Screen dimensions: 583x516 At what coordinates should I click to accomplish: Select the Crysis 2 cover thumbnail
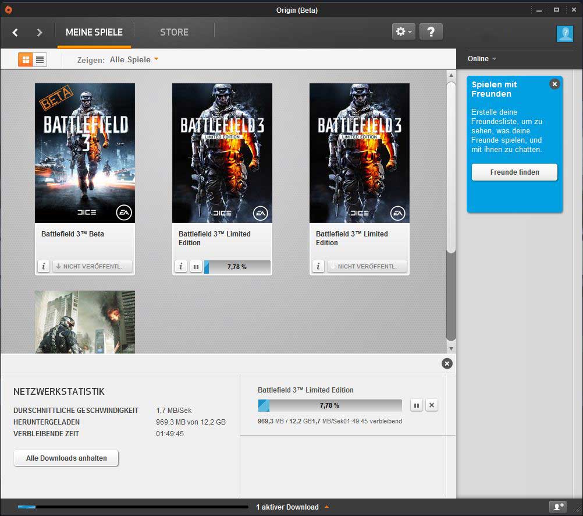(85, 322)
